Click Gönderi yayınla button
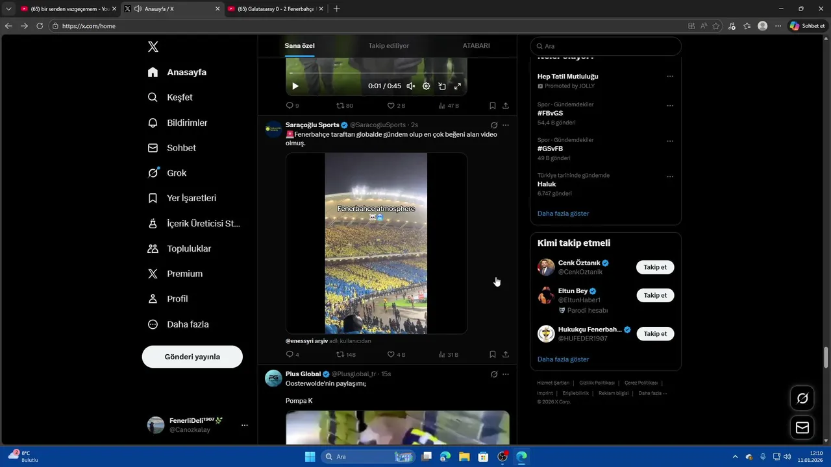 click(192, 357)
